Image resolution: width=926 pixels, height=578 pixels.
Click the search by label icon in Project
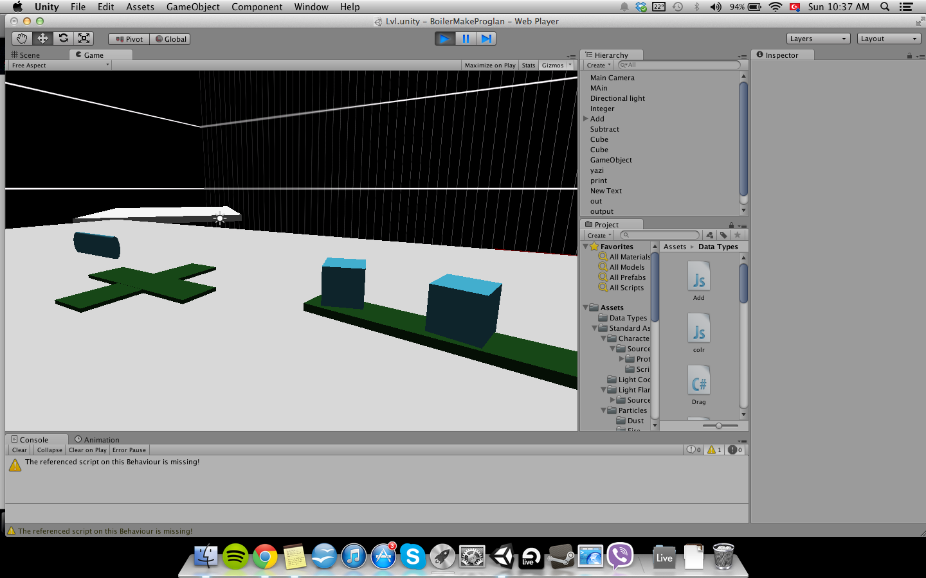coord(723,235)
